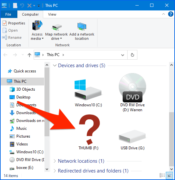Image resolution: width=175 pixels, height=180 pixels.
Task: Click the Documents icon in the sidebar
Action: point(12,105)
